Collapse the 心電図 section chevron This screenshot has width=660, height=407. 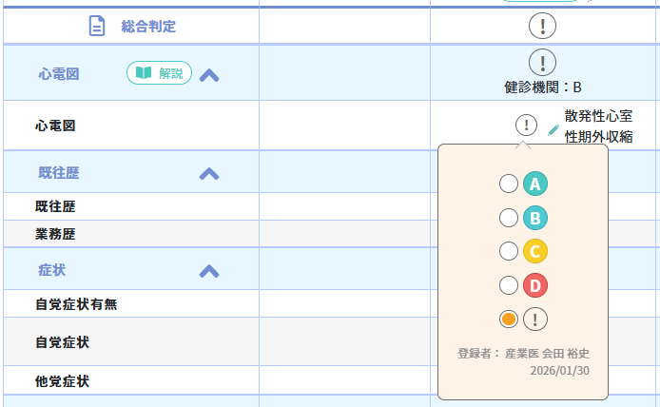click(209, 74)
